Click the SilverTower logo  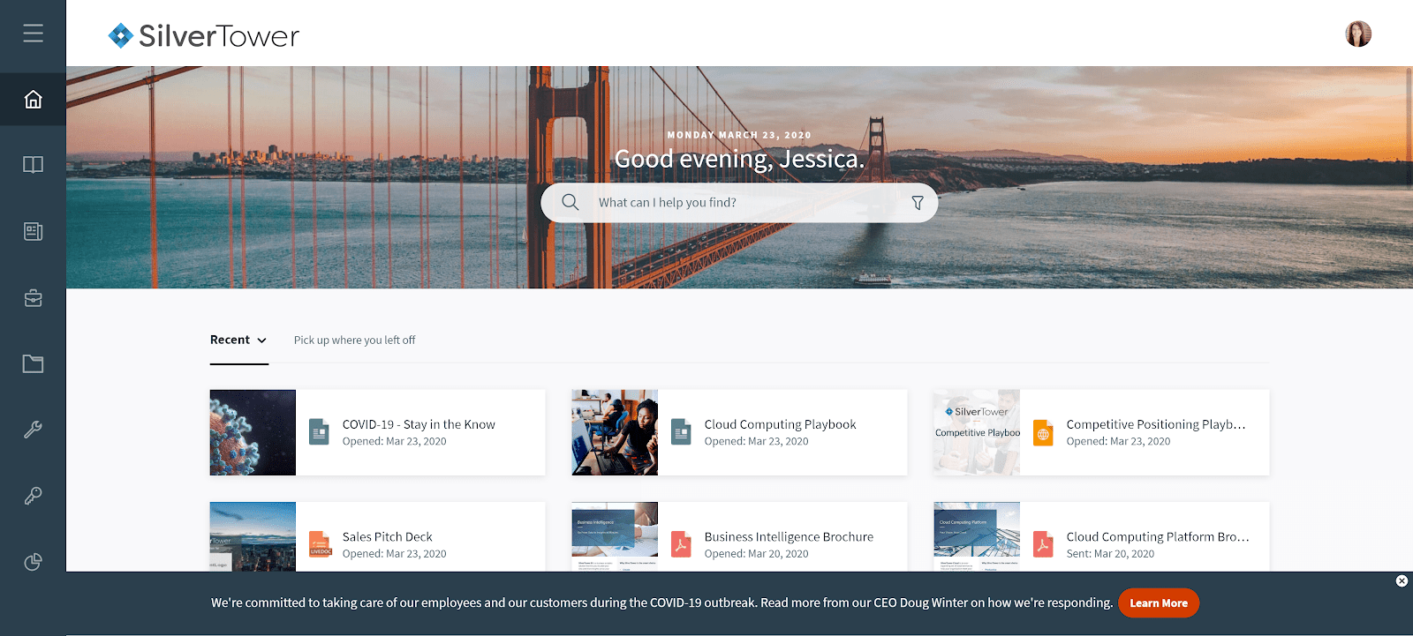204,35
